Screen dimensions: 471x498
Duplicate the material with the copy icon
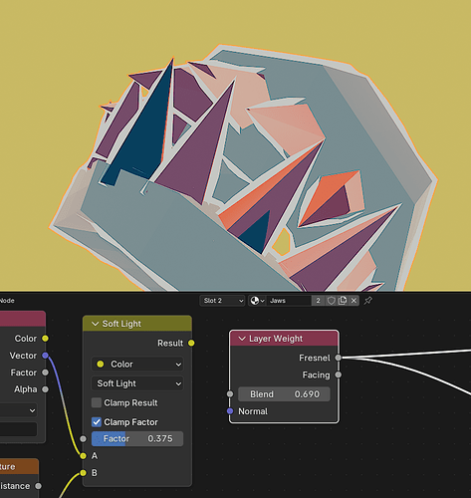tap(343, 301)
